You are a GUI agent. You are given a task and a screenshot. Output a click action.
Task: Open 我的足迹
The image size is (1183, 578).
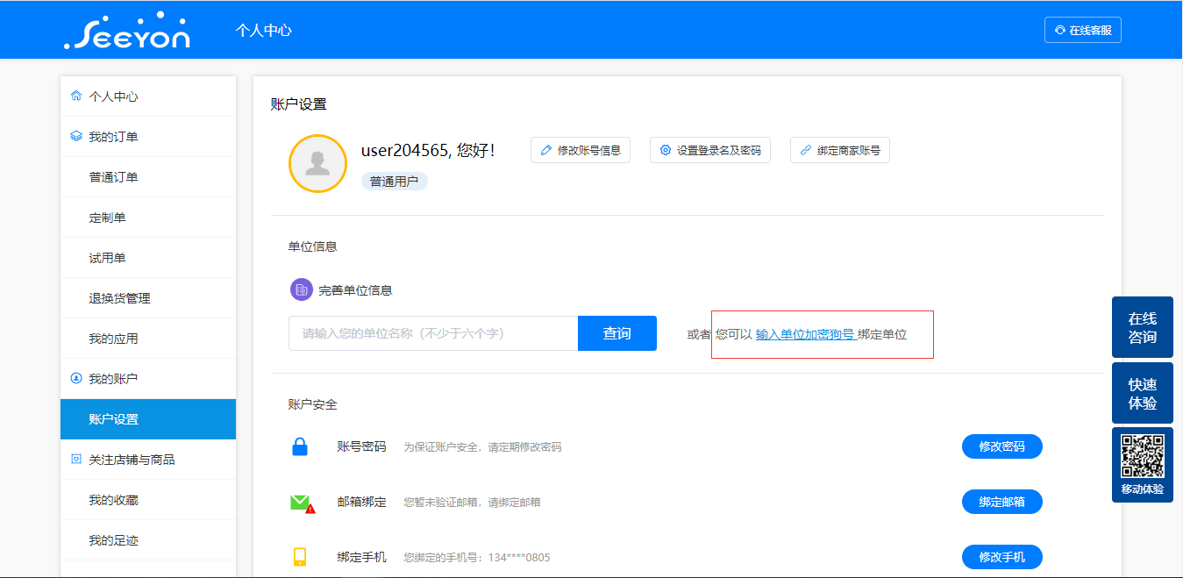(148, 540)
